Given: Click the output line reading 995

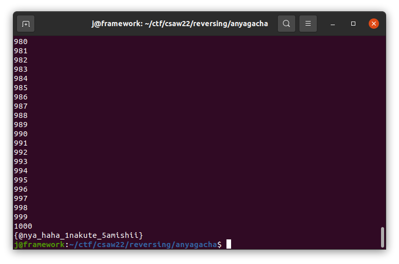Looking at the screenshot, I should point(21,180).
